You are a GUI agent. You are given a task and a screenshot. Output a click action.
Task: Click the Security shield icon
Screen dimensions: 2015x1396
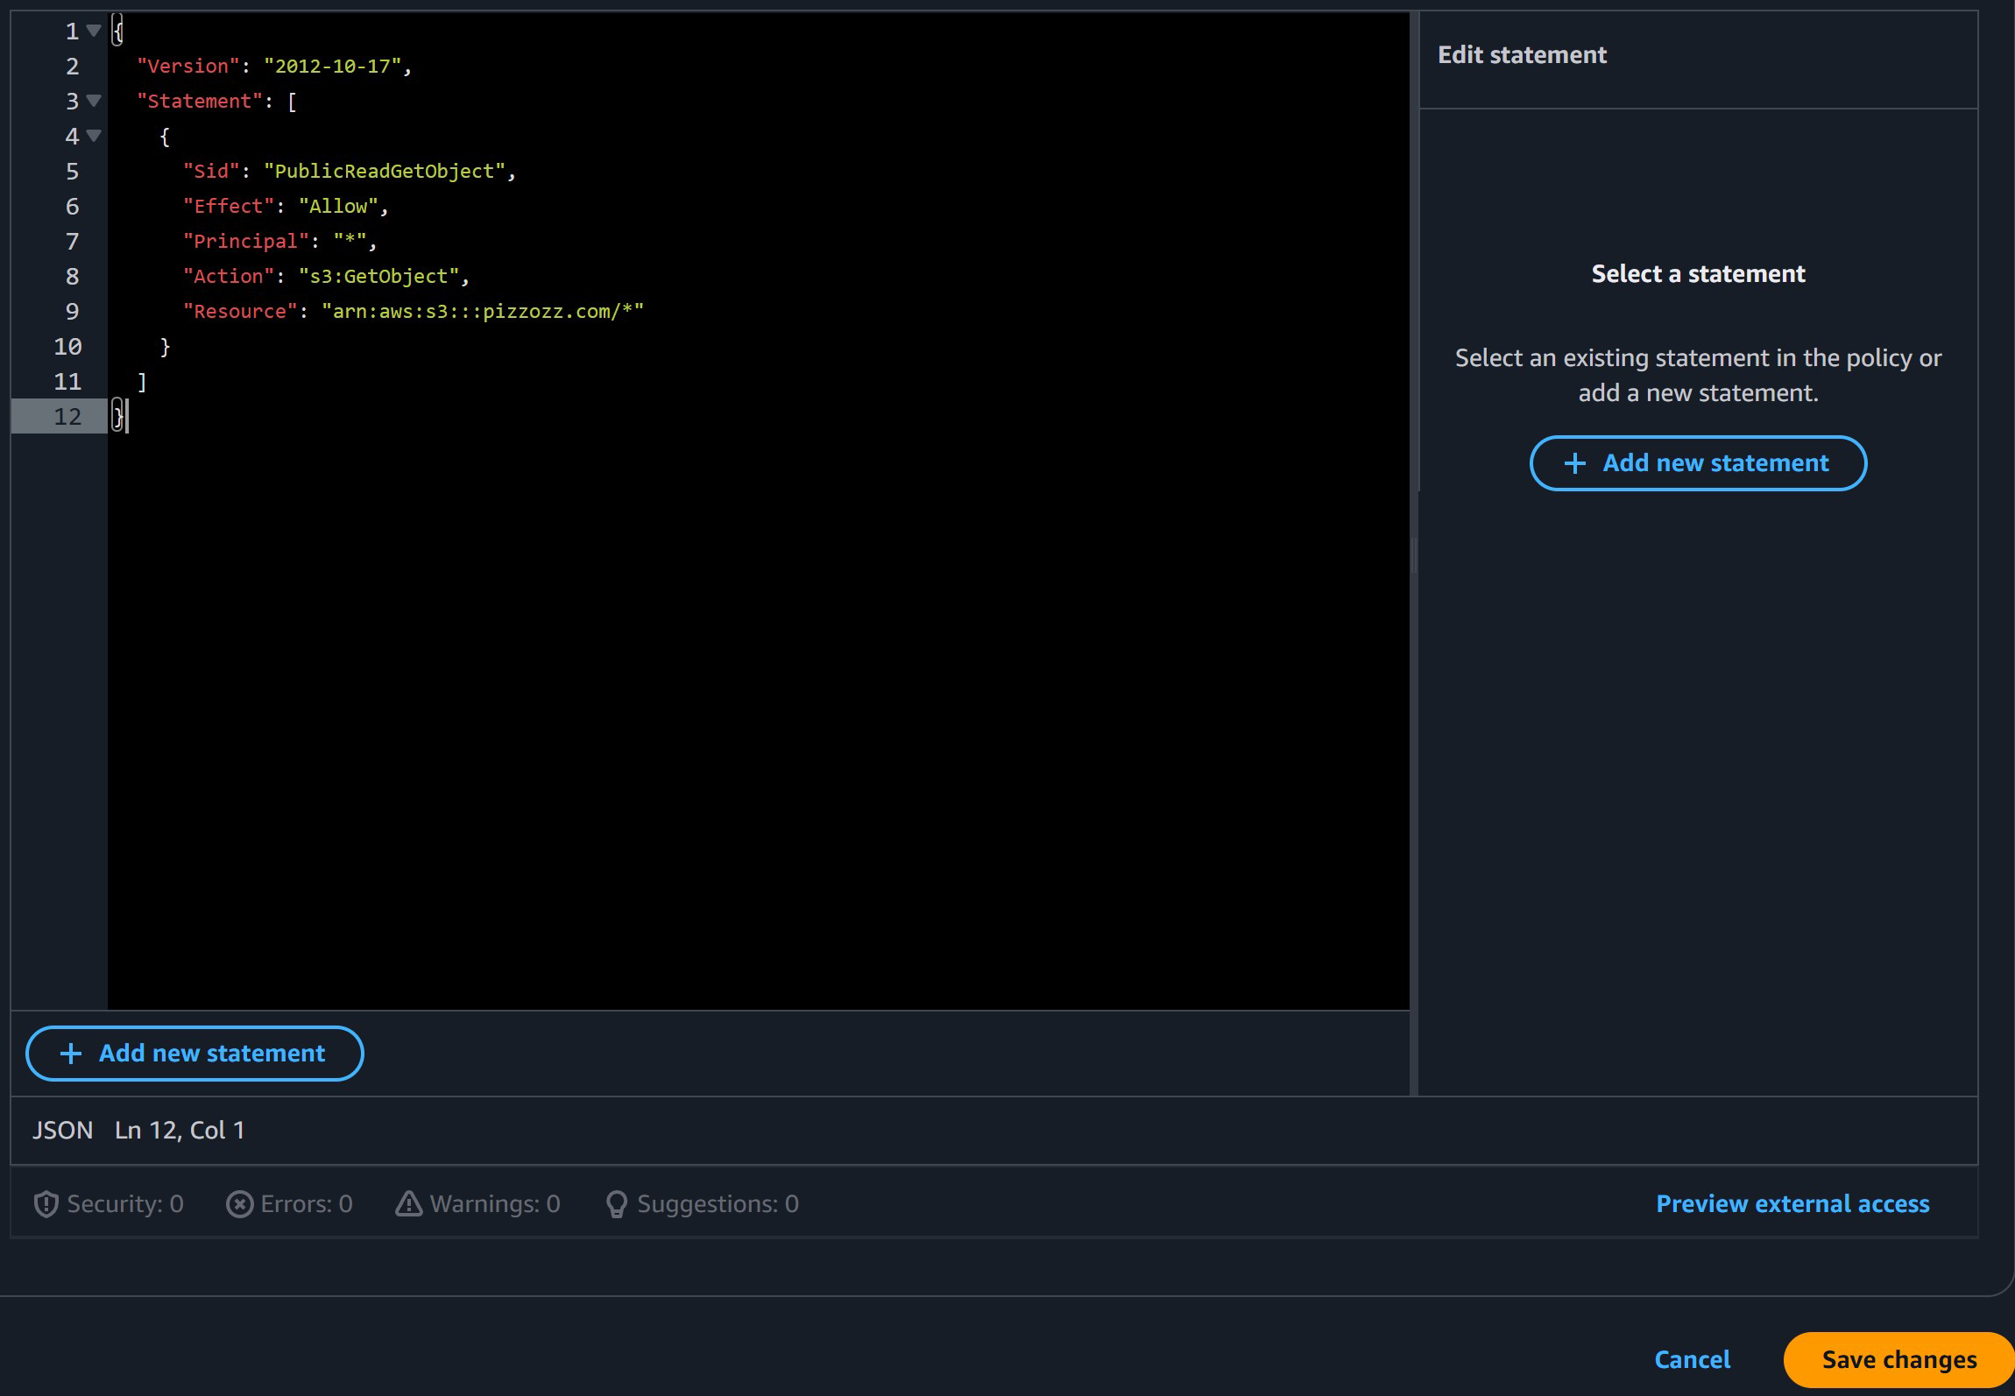click(x=46, y=1204)
